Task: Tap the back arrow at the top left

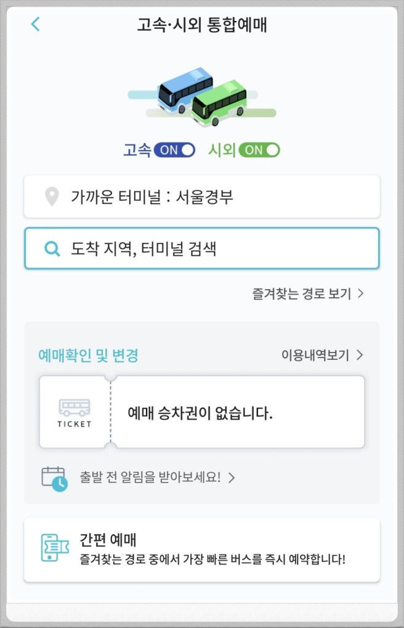Action: [x=35, y=23]
